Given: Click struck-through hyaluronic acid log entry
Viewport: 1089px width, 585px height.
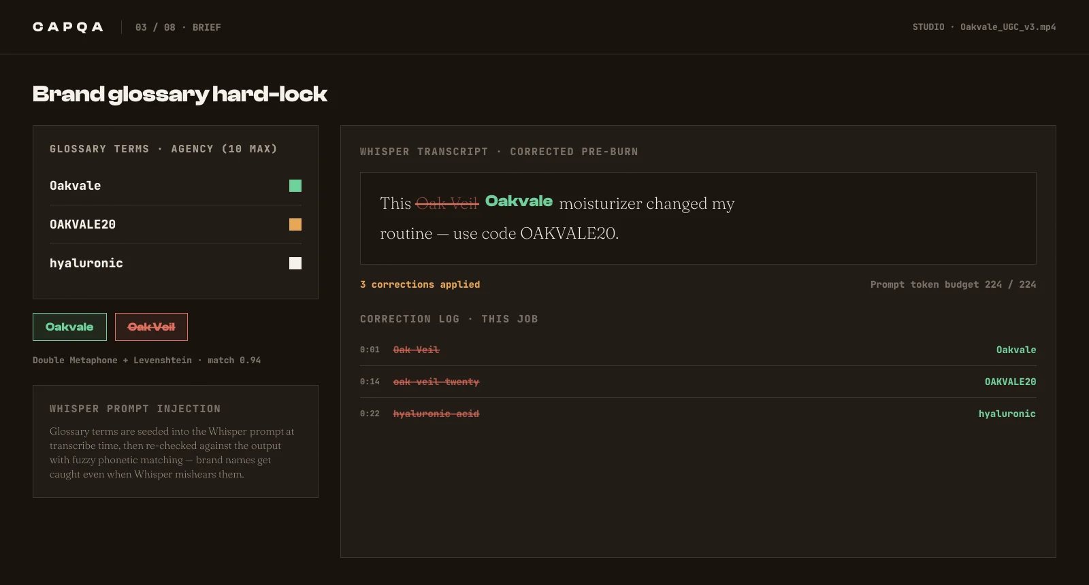Looking at the screenshot, I should point(436,414).
